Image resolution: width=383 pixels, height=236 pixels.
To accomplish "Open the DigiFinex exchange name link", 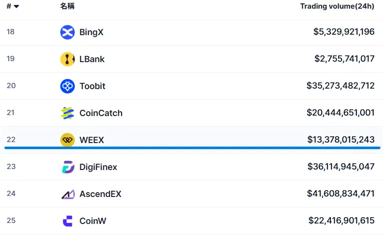I will [98, 167].
